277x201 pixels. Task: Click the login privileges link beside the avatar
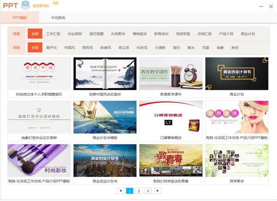click(x=41, y=6)
